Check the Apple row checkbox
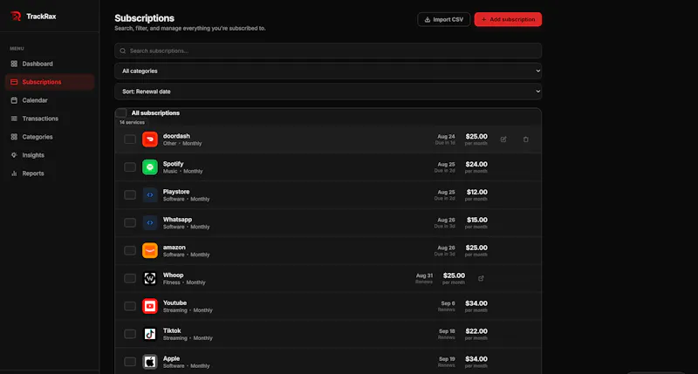698x374 pixels. click(130, 362)
